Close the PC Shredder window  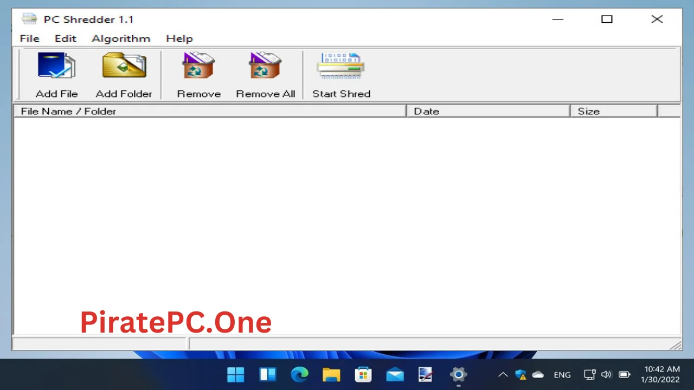coord(657,19)
